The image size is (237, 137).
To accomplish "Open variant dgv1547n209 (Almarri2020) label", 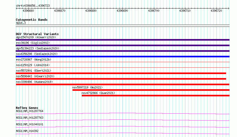I will [x=36, y=37].
